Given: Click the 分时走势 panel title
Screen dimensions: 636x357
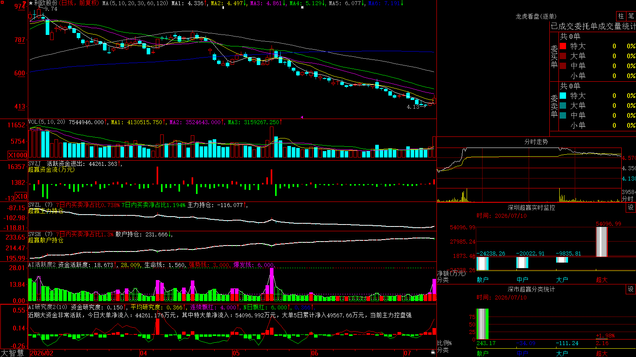Looking at the screenshot, I should click(x=536, y=142).
